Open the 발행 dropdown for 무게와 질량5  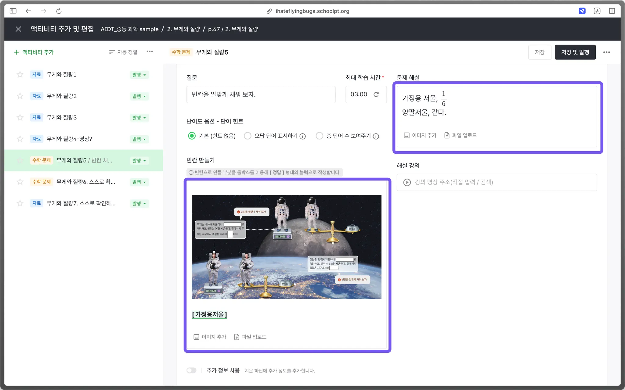(139, 161)
